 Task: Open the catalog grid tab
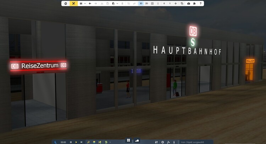(x=128, y=140)
